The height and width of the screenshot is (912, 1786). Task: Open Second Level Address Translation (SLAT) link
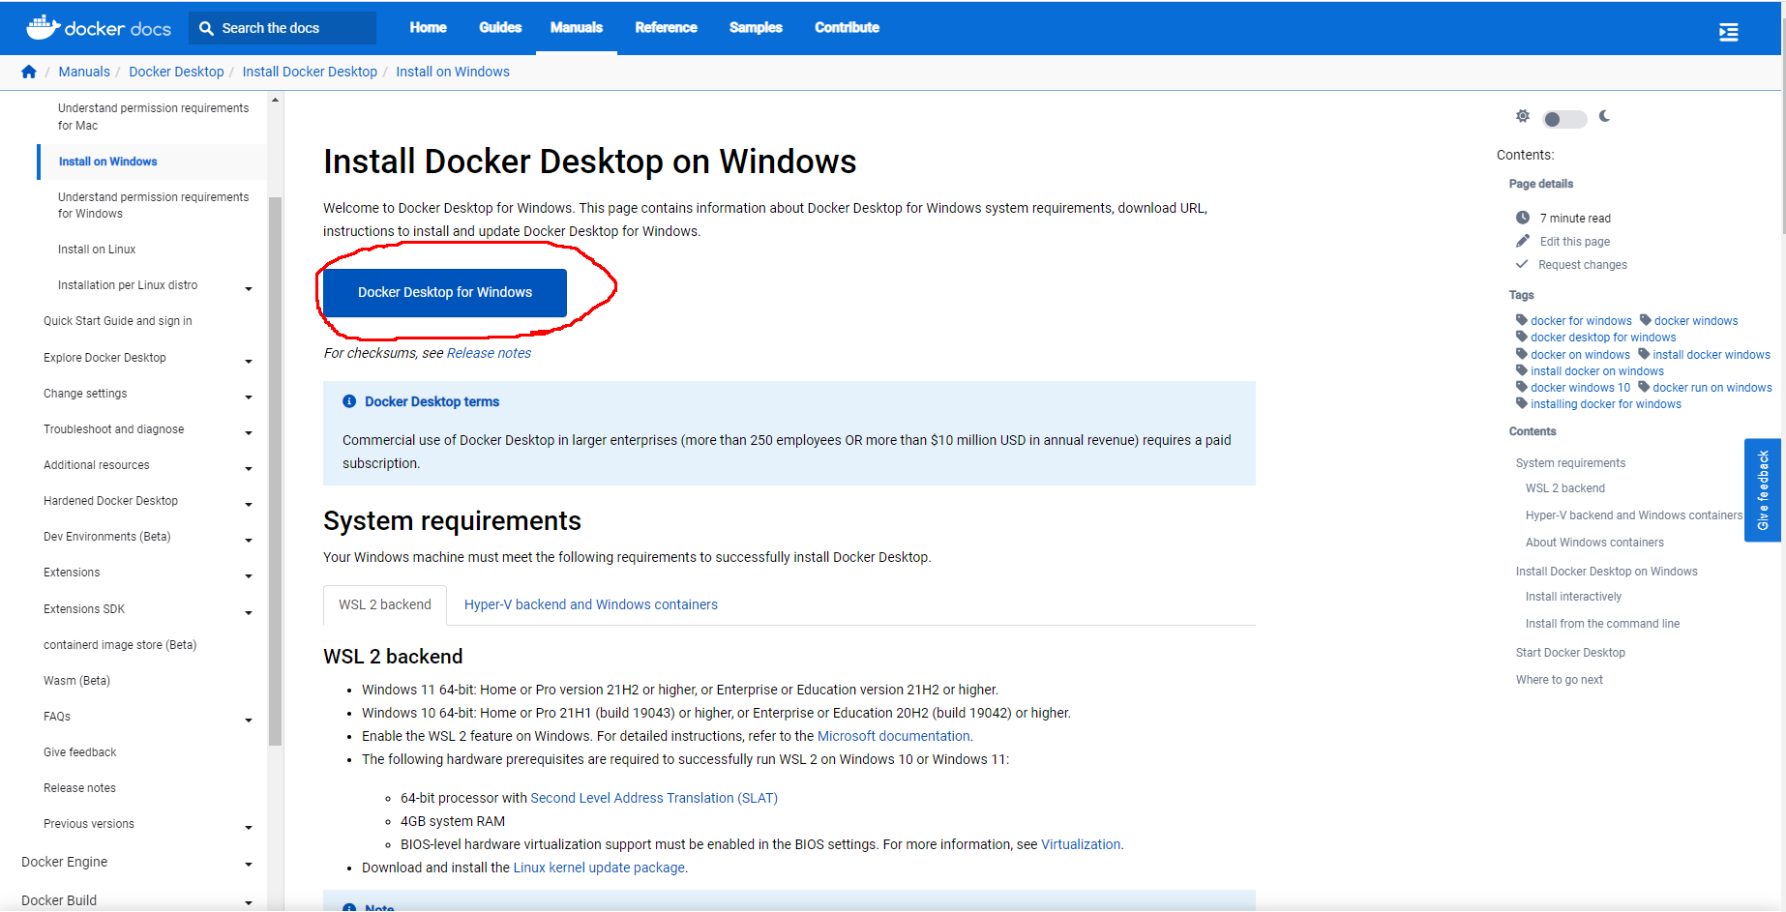[654, 798]
